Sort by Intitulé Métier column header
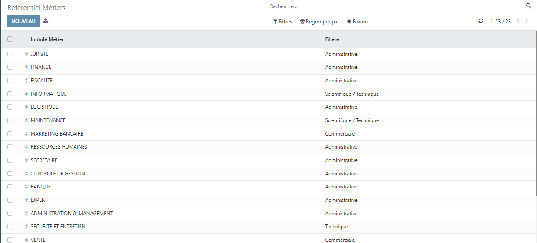The width and height of the screenshot is (537, 243). coord(47,39)
